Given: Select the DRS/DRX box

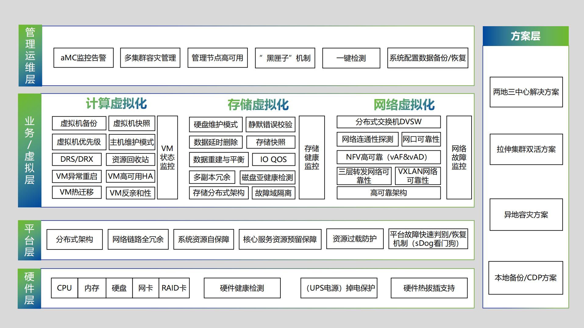Looking at the screenshot, I should point(77,159).
